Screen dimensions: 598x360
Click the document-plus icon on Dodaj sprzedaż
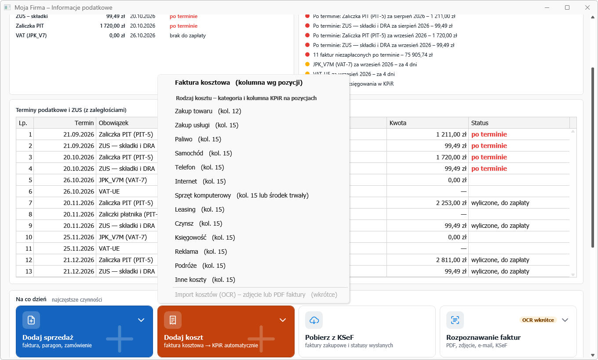tap(31, 320)
